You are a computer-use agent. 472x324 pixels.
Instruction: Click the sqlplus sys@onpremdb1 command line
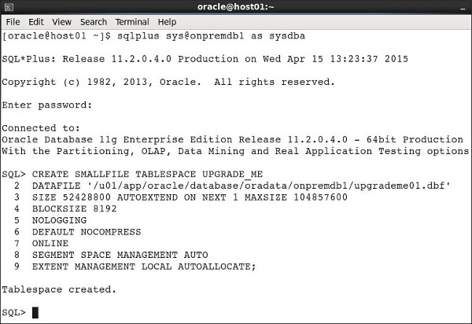(153, 36)
